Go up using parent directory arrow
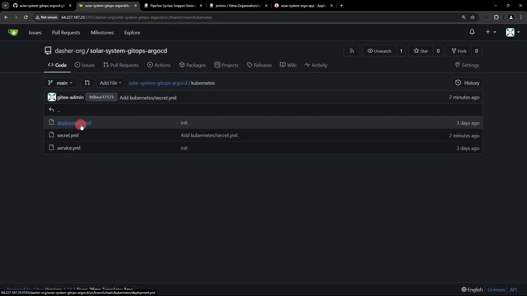 (52, 110)
